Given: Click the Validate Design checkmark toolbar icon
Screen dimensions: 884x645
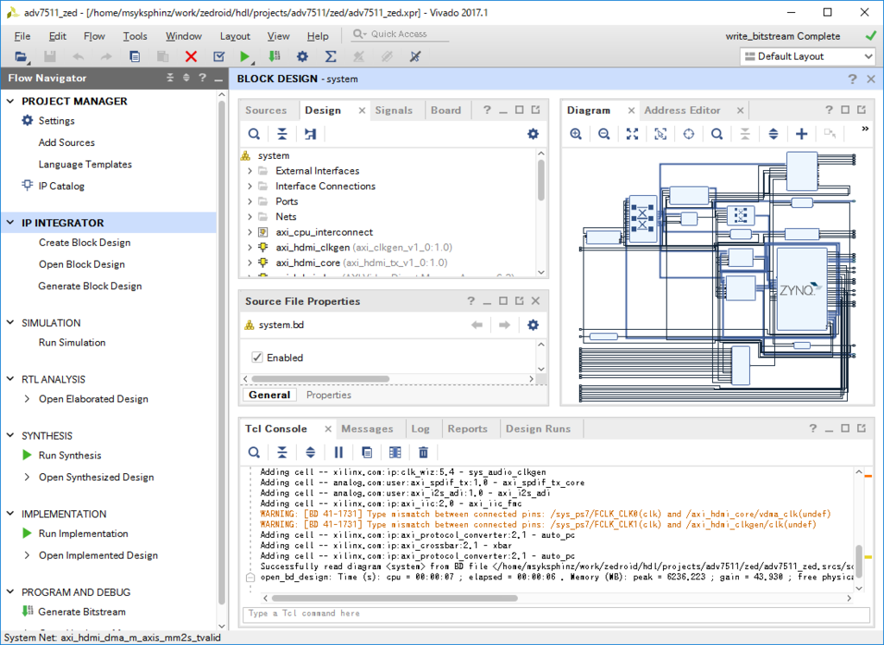Looking at the screenshot, I should (x=218, y=56).
